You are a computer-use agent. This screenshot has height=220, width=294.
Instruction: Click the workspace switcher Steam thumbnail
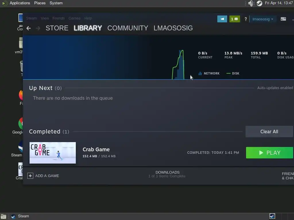tap(272, 216)
